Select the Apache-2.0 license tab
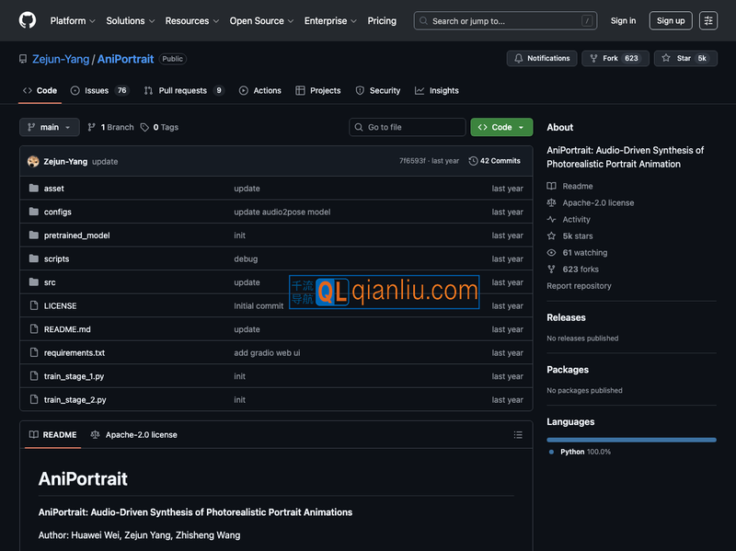The image size is (736, 551). [x=133, y=435]
